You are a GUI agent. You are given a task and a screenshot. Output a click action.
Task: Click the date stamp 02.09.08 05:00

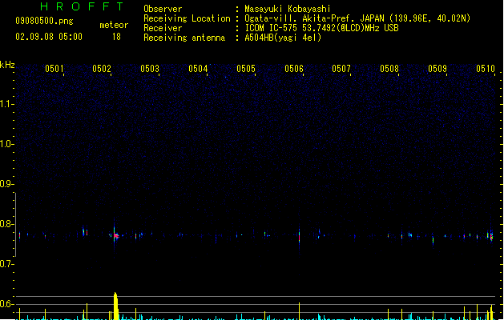(49, 37)
